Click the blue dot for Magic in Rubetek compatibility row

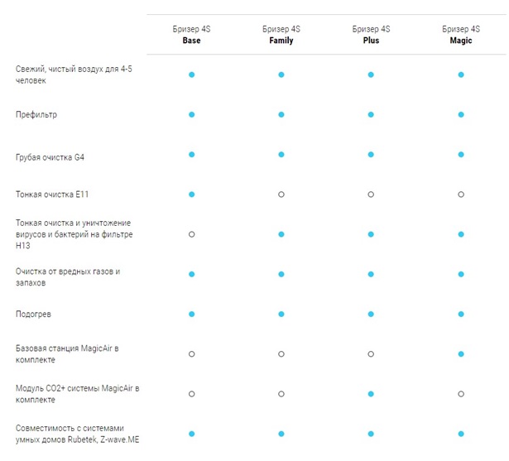click(461, 434)
